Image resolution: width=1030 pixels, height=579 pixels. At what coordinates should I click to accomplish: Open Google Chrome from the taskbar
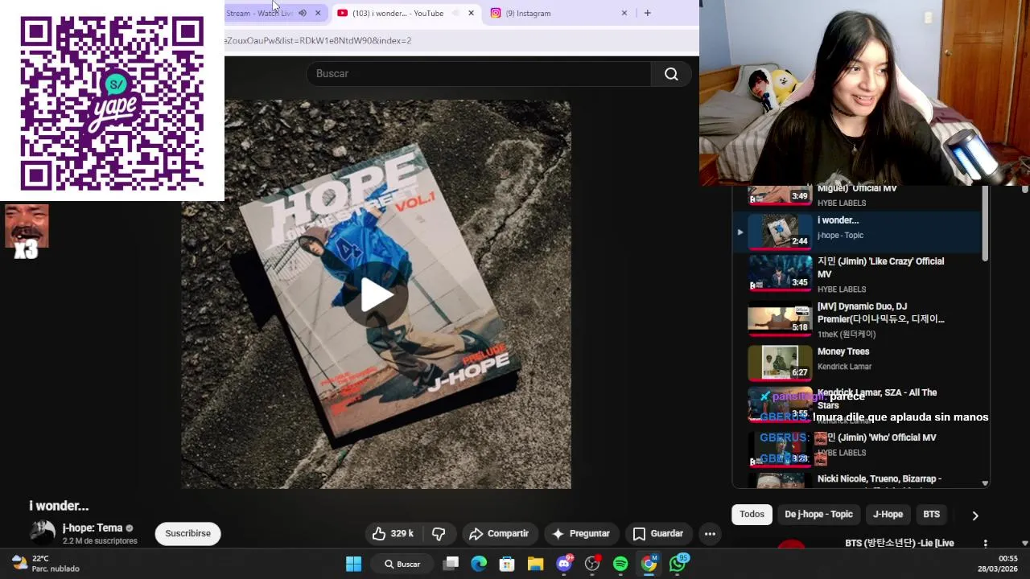649,564
